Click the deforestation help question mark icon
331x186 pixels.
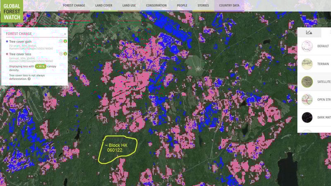[x=29, y=79]
